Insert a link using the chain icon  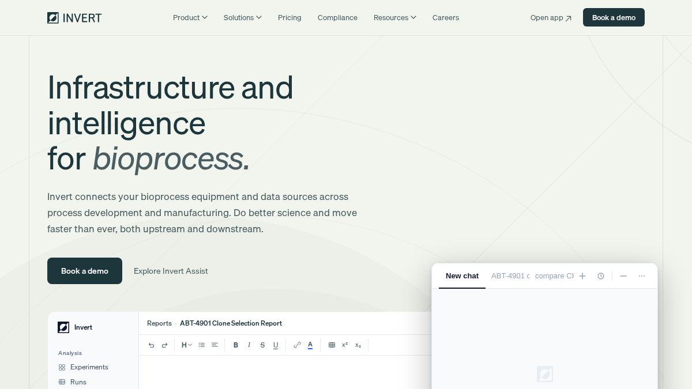[297, 345]
